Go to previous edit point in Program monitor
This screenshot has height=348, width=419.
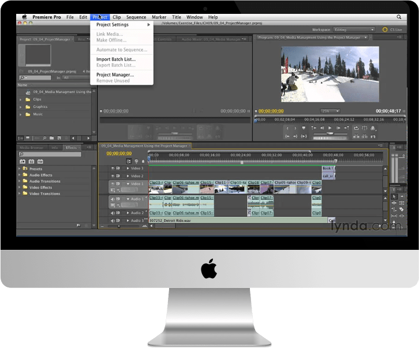pyautogui.click(x=314, y=128)
